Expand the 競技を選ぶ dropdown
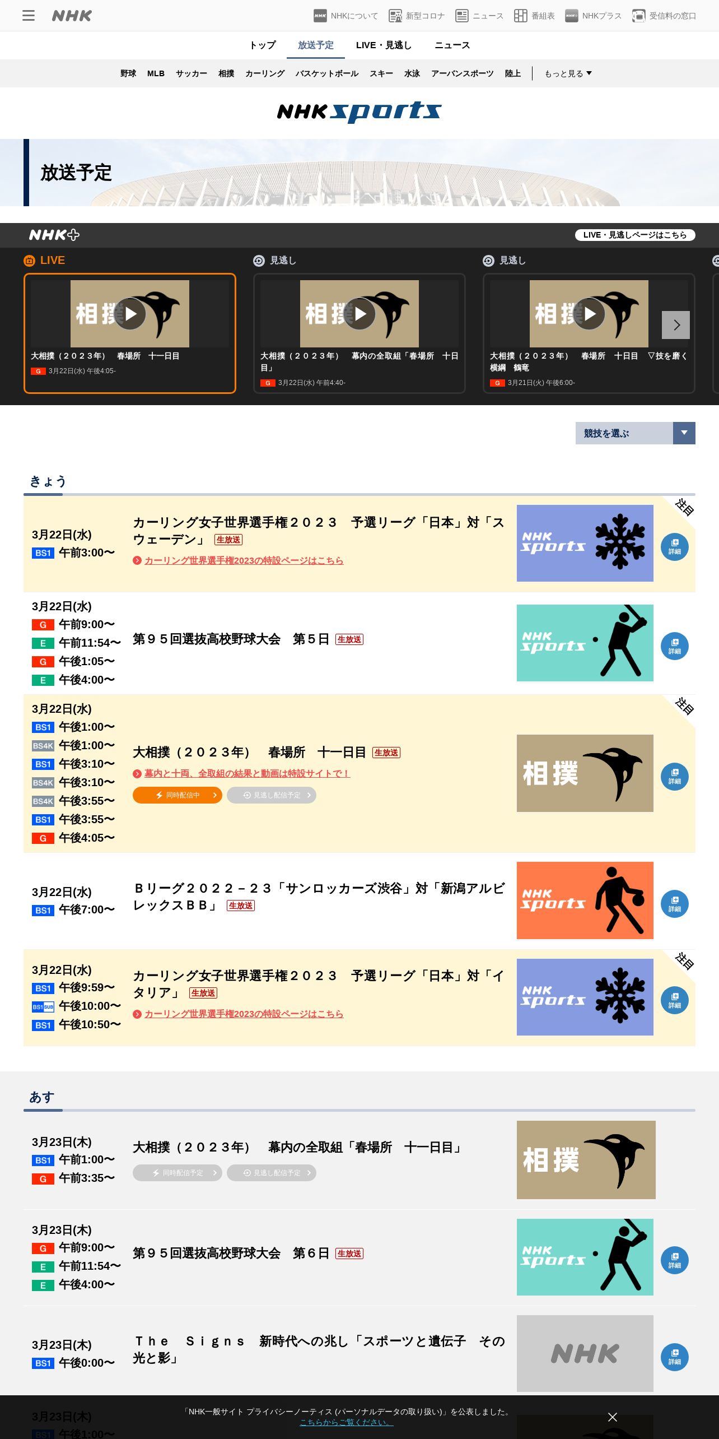 click(x=635, y=433)
